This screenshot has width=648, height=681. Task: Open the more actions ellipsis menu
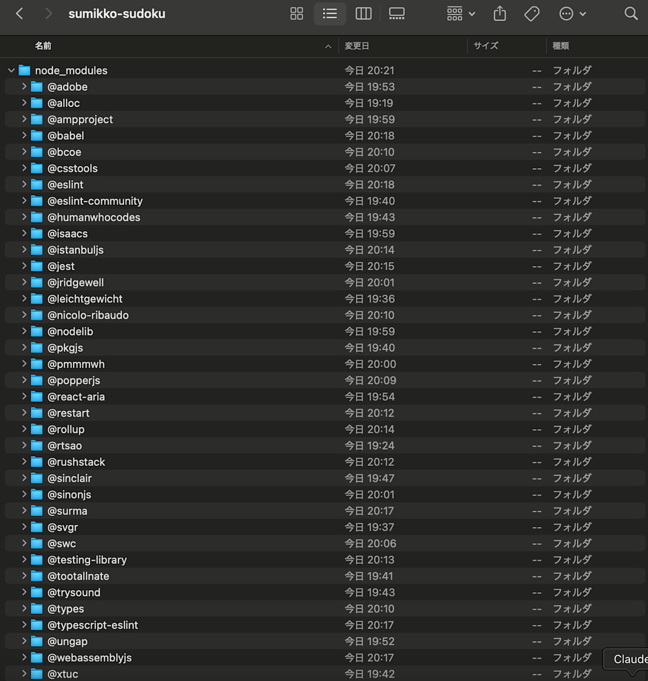coord(572,14)
